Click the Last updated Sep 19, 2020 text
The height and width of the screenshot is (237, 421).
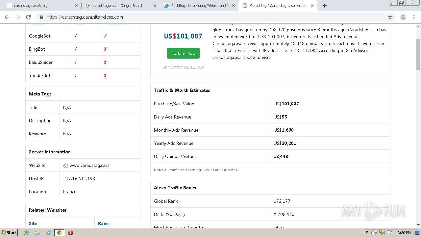click(183, 67)
